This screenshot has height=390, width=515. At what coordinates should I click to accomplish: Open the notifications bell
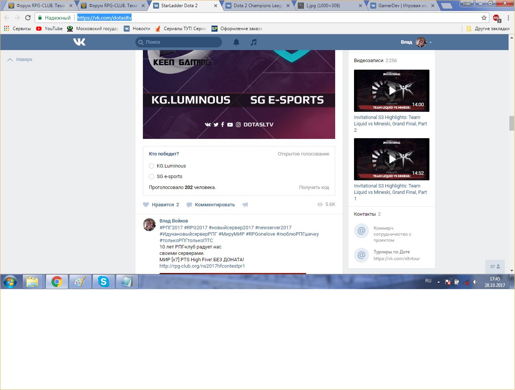coord(236,42)
